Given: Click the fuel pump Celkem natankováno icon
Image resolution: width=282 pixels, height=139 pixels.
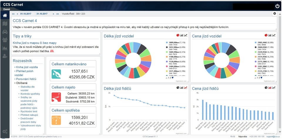Looking at the screenshot, I should click(56, 74).
